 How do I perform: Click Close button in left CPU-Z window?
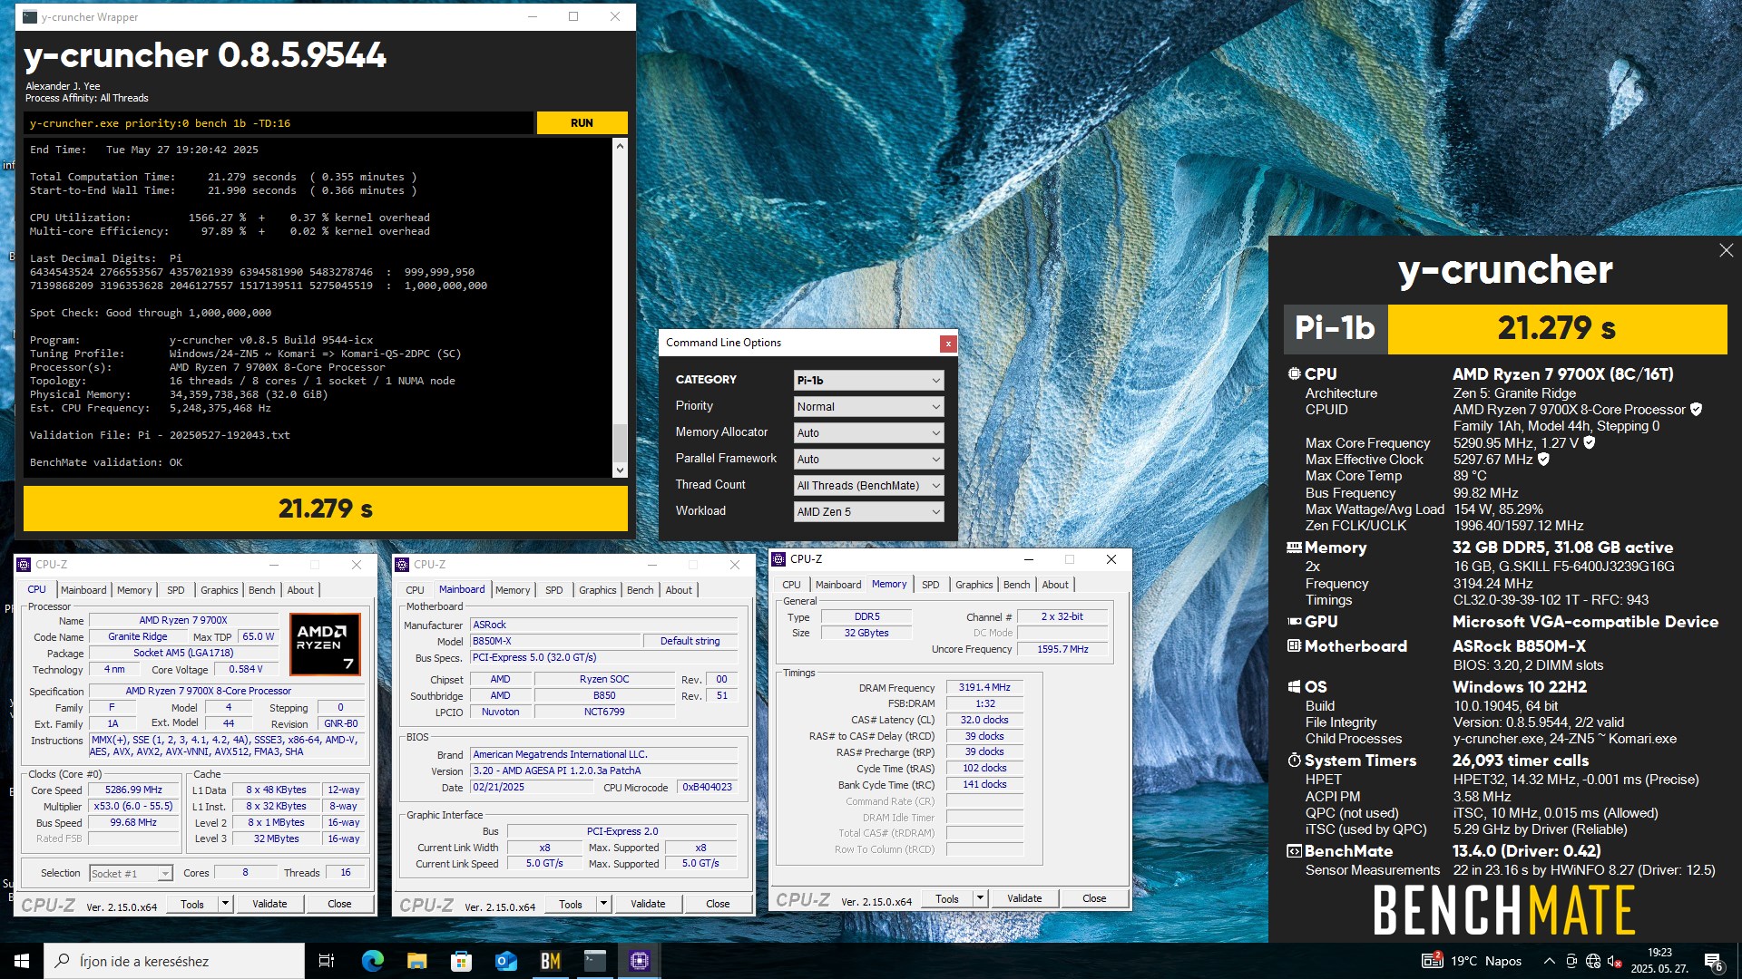point(339,905)
